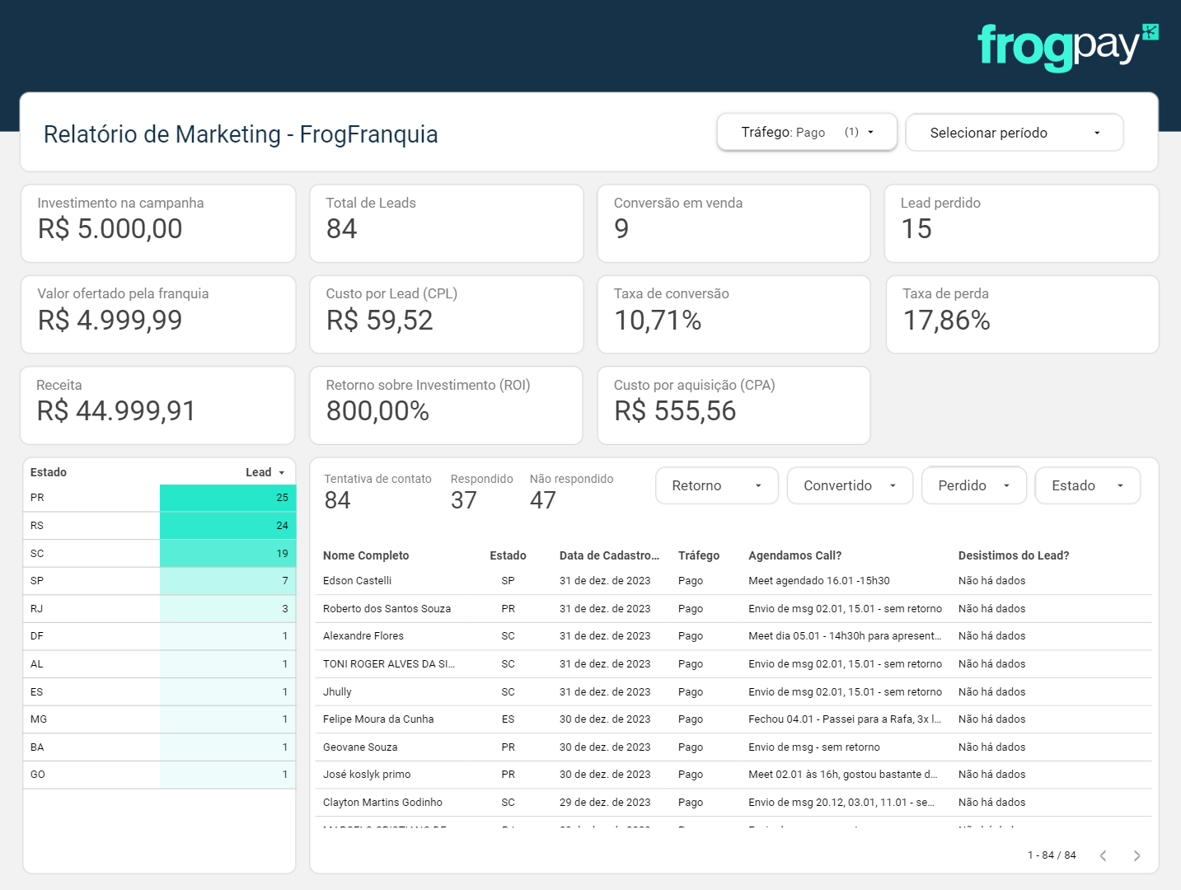The height and width of the screenshot is (890, 1181).
Task: Click the Lead column sort arrow
Action: tap(282, 472)
